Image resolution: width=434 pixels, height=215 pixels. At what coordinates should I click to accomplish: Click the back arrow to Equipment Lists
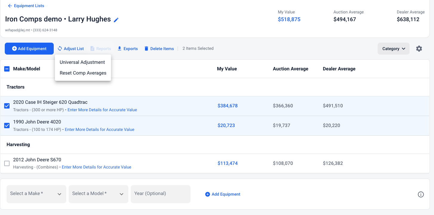click(10, 6)
